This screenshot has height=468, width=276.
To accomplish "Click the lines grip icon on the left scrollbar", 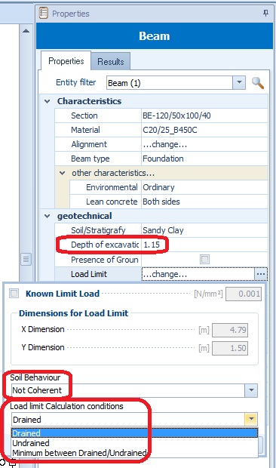I will pyautogui.click(x=26, y=259).
